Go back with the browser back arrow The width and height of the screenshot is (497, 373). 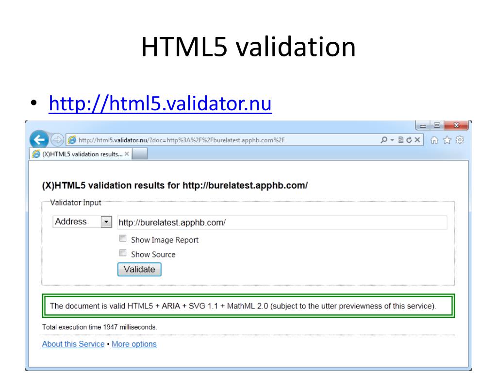[x=39, y=139]
